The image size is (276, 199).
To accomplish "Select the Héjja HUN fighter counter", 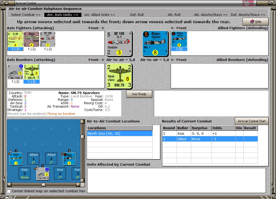I will click(32, 39).
